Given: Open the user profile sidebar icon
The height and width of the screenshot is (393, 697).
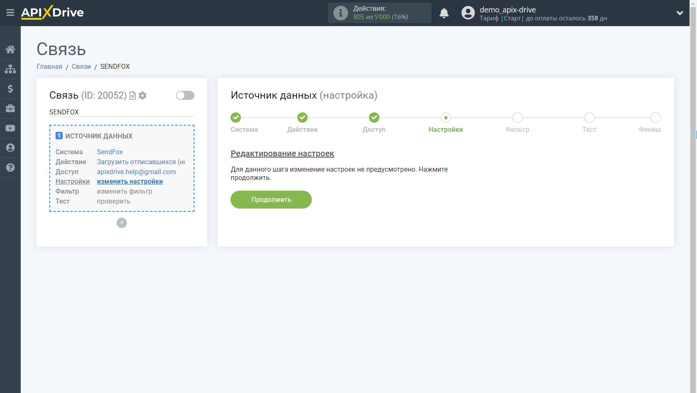Looking at the screenshot, I should pyautogui.click(x=10, y=148).
